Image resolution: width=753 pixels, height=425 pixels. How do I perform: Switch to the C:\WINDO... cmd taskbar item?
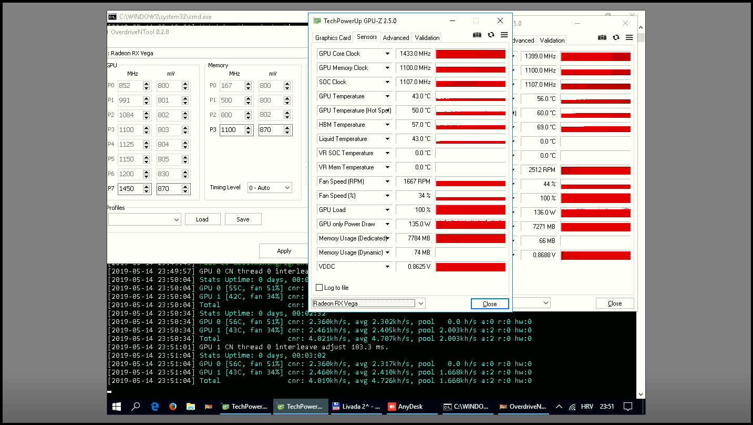pos(467,406)
